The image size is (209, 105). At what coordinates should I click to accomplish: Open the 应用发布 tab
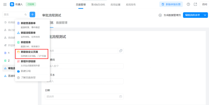tap(131, 5)
